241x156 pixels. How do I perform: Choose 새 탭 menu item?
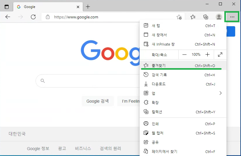tap(183, 26)
